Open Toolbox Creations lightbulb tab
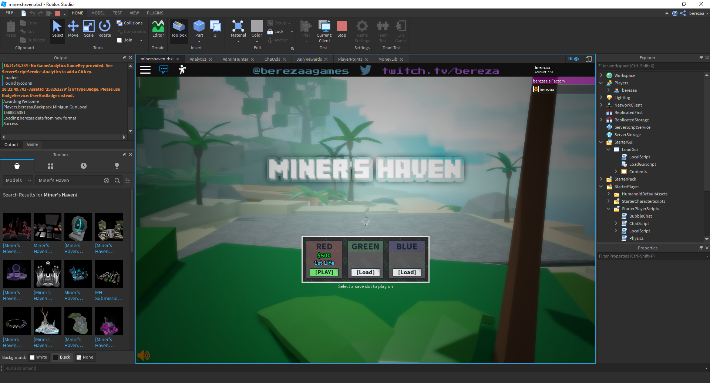 (117, 166)
